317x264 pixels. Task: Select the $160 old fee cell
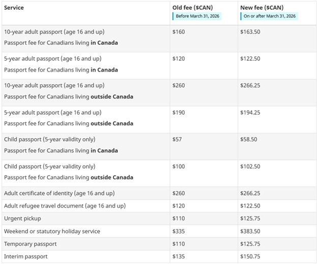179,31
